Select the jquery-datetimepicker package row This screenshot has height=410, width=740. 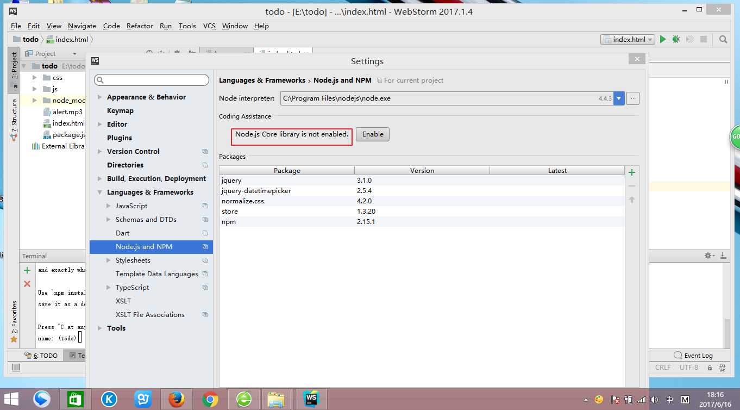click(x=422, y=191)
